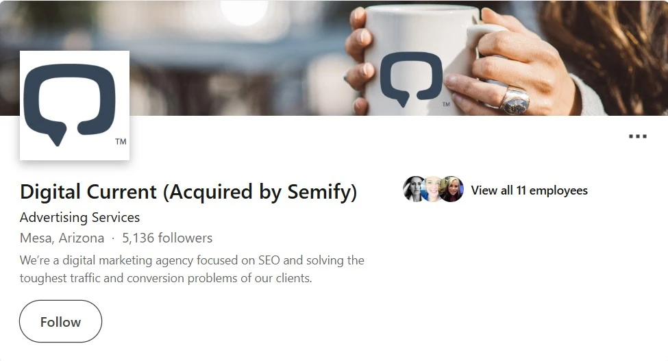The width and height of the screenshot is (668, 361).
Task: Click the Mesa, Arizona location text
Action: point(62,238)
